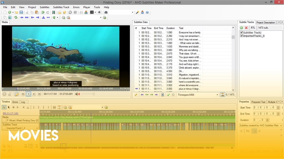Expand the Subtitles created by AHD dropdown
Screen dimensions: 284x159
click(x=281, y=125)
